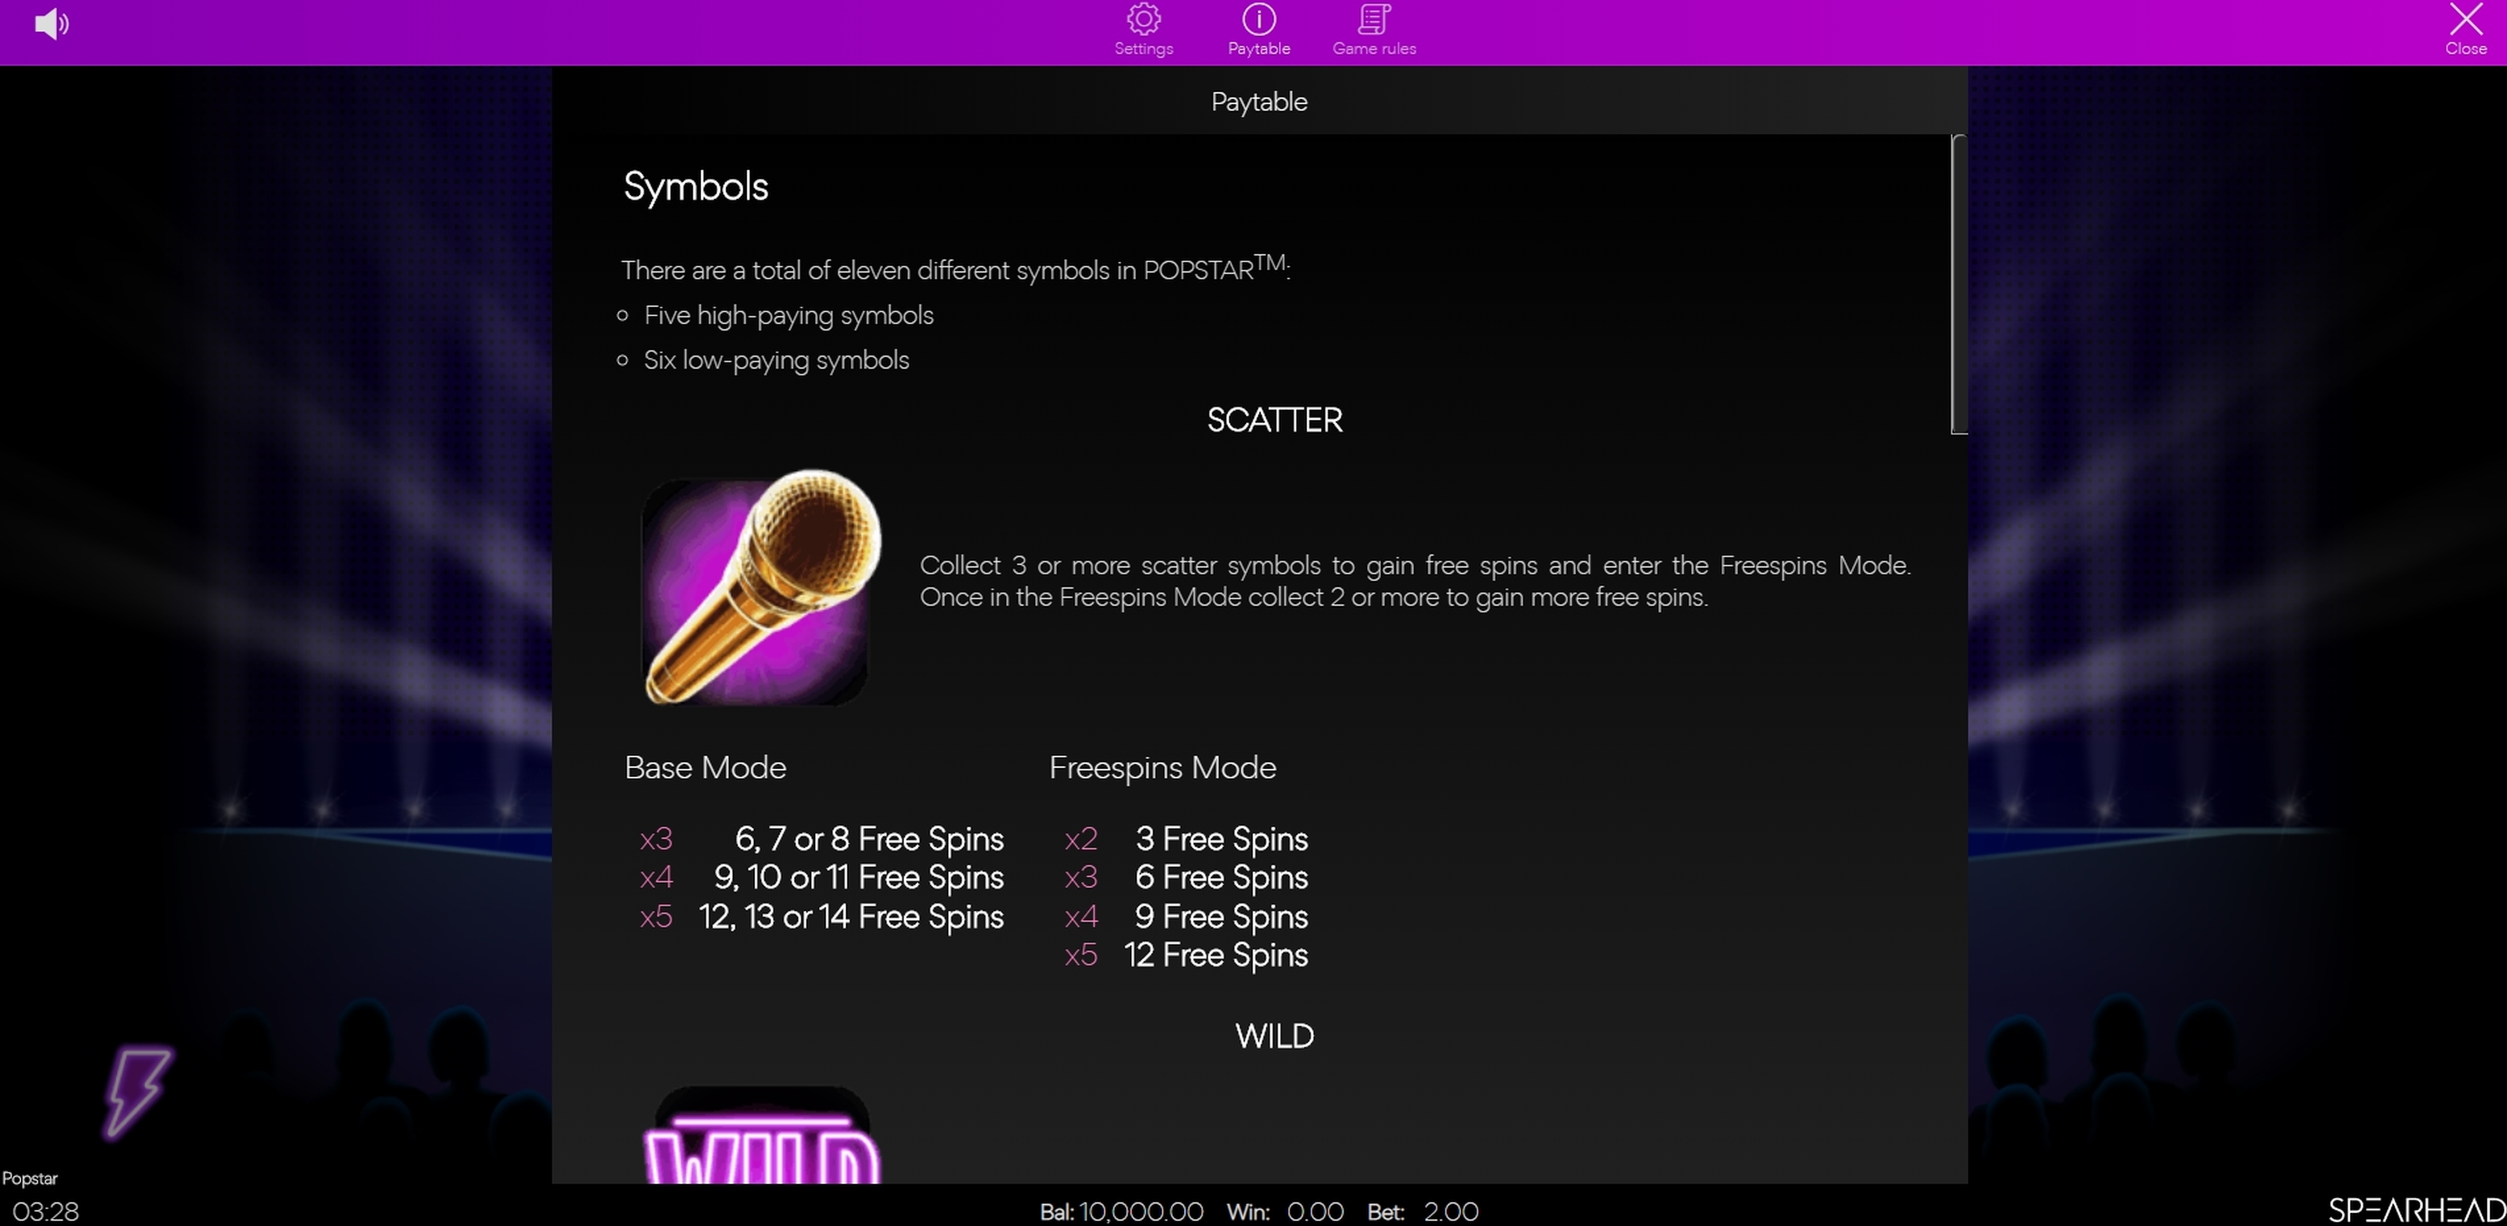
Task: Click the neon WILD symbol image
Action: [x=761, y=1136]
